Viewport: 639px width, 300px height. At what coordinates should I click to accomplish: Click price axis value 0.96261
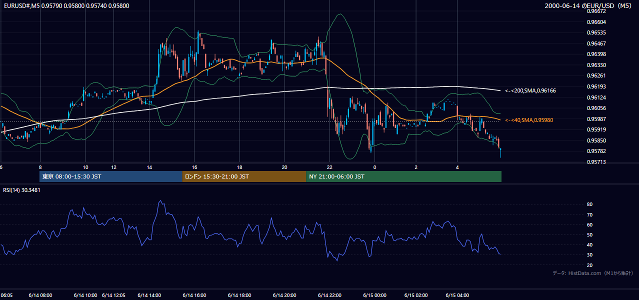coord(596,75)
